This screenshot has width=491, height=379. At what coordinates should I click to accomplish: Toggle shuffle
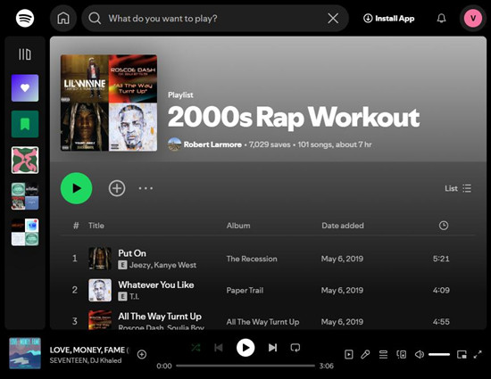(x=196, y=348)
